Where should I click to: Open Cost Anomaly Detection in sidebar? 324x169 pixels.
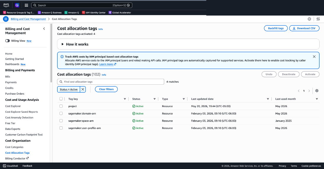19,117
